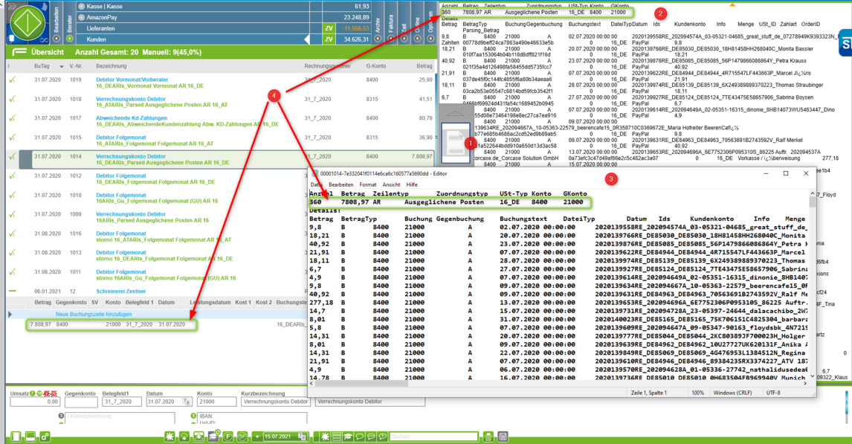
Task: Click the printer icon right of search field
Action: click(x=488, y=437)
